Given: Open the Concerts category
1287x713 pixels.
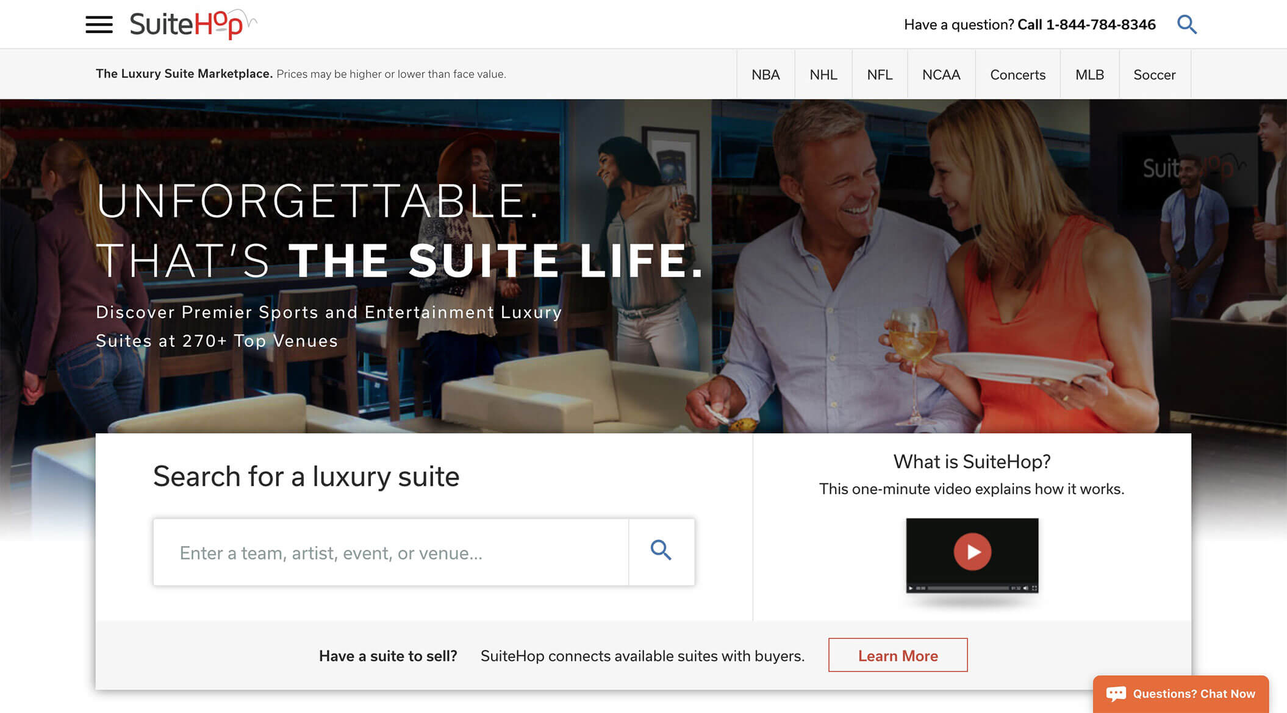Looking at the screenshot, I should [x=1017, y=74].
